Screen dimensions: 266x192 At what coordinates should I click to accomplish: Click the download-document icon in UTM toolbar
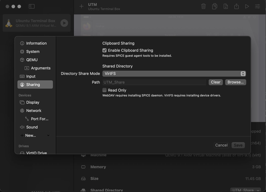[226, 6]
